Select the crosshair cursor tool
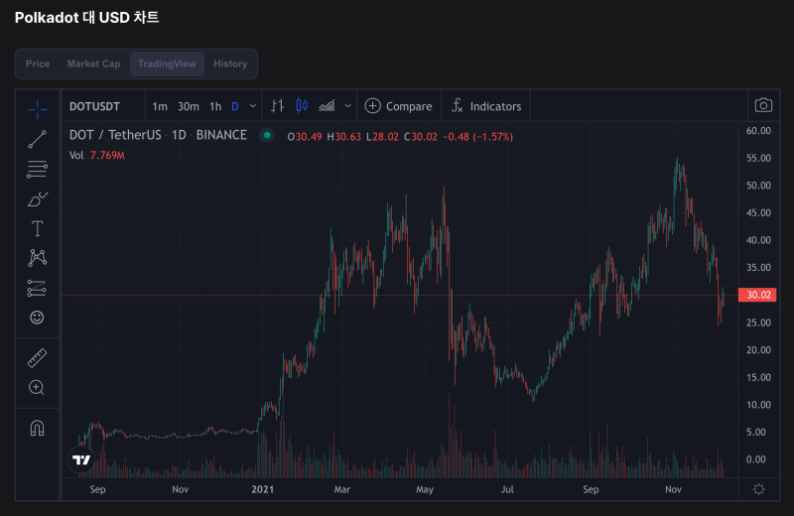Image resolution: width=794 pixels, height=516 pixels. click(38, 109)
